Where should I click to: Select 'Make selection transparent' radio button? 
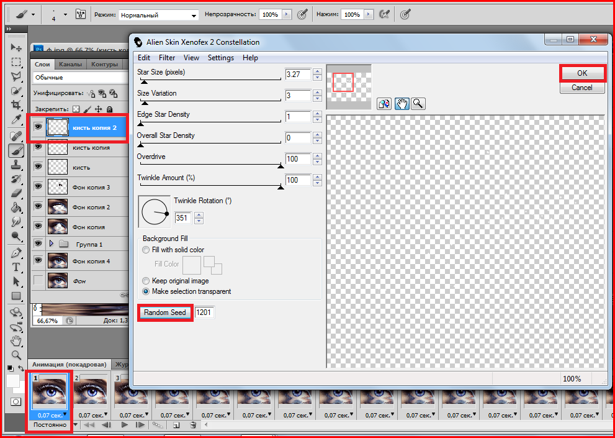(146, 291)
